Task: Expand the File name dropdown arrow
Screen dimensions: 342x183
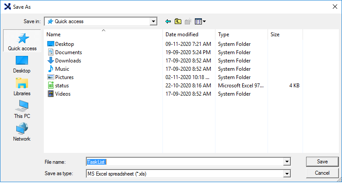Action: tap(287, 162)
